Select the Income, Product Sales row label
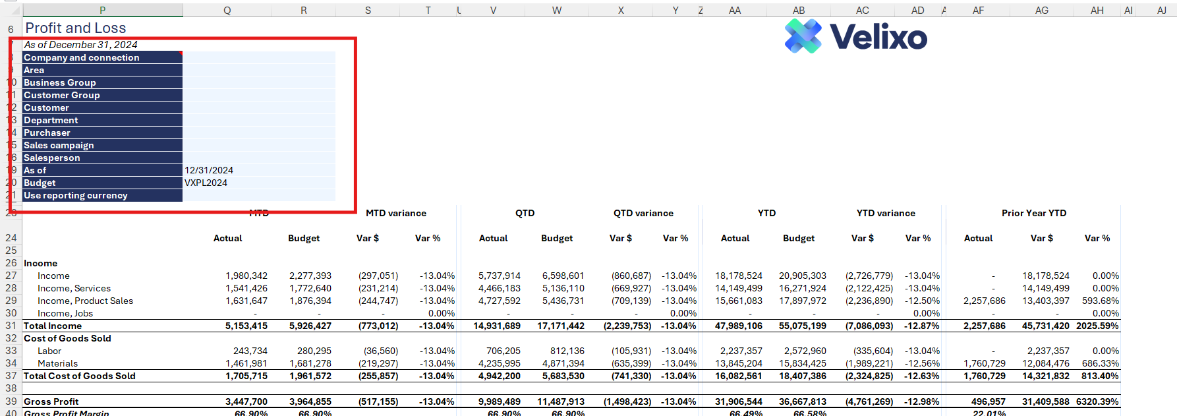 (85, 301)
